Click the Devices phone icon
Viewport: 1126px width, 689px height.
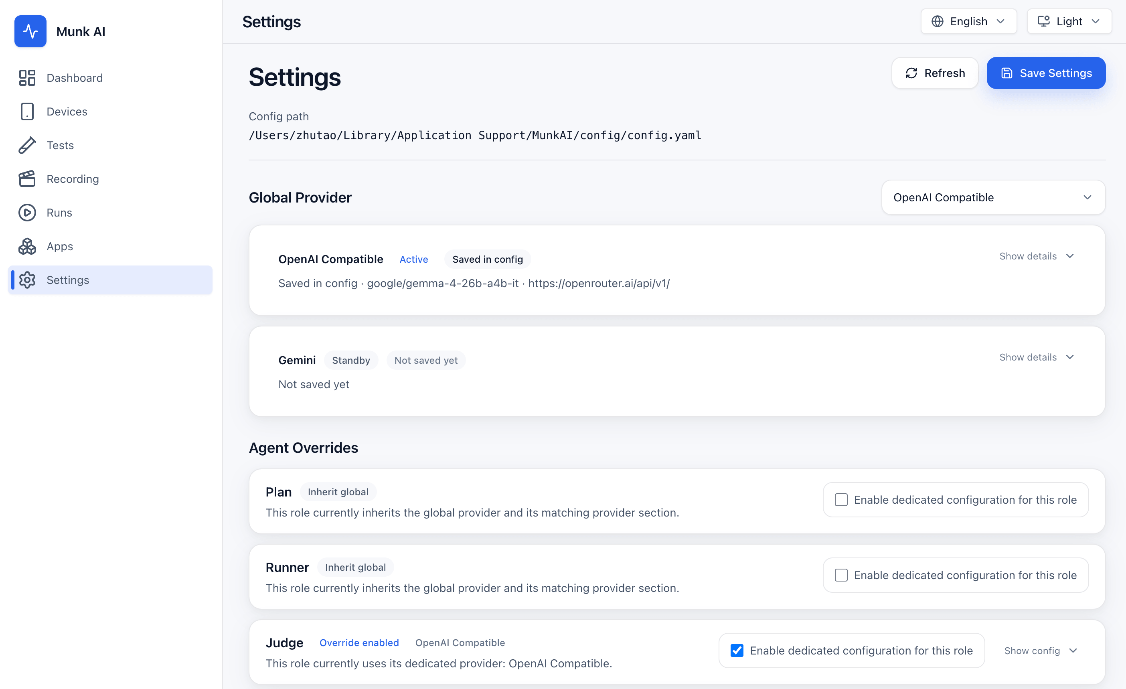click(27, 111)
